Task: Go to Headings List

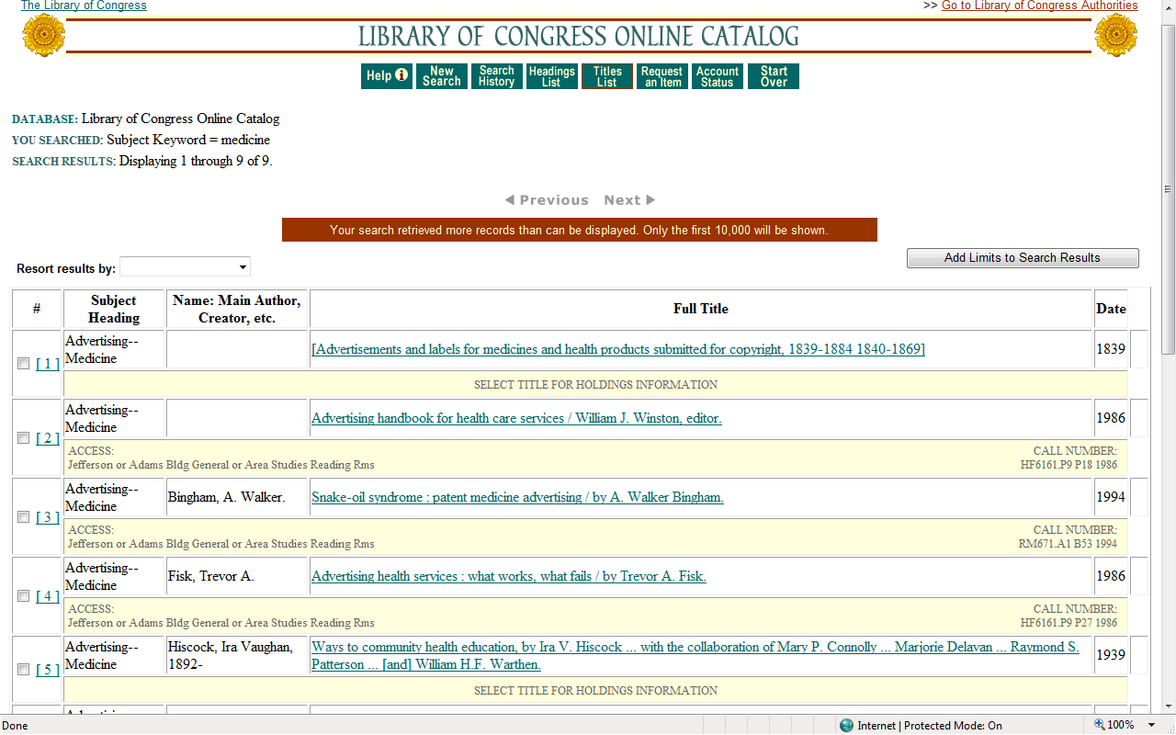Action: pyautogui.click(x=551, y=76)
